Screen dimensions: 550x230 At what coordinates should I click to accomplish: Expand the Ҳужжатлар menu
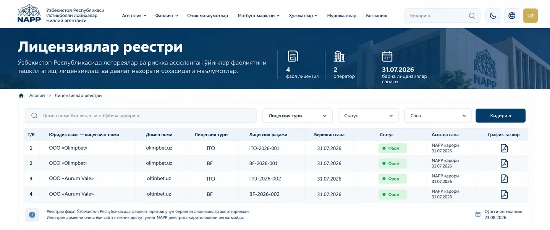pos(303,16)
